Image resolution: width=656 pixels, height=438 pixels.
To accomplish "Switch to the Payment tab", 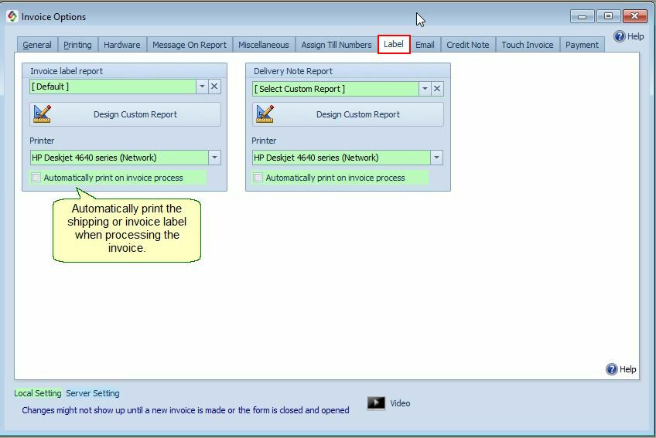I will [x=582, y=45].
